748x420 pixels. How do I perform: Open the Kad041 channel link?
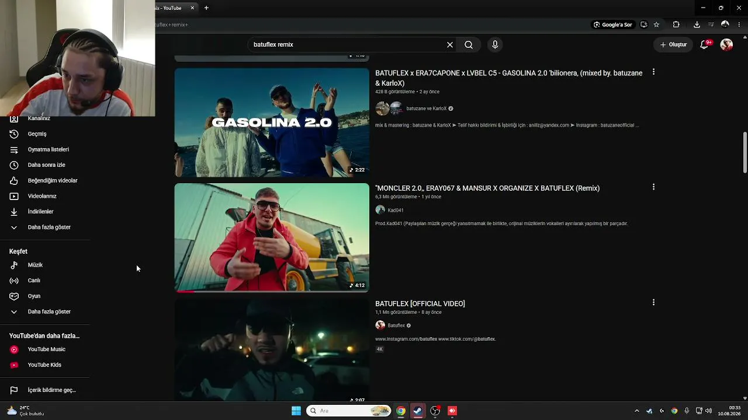pos(396,210)
